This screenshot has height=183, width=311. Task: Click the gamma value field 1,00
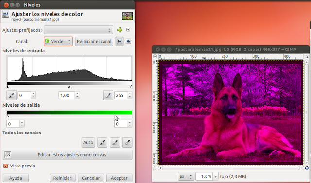tap(67, 95)
